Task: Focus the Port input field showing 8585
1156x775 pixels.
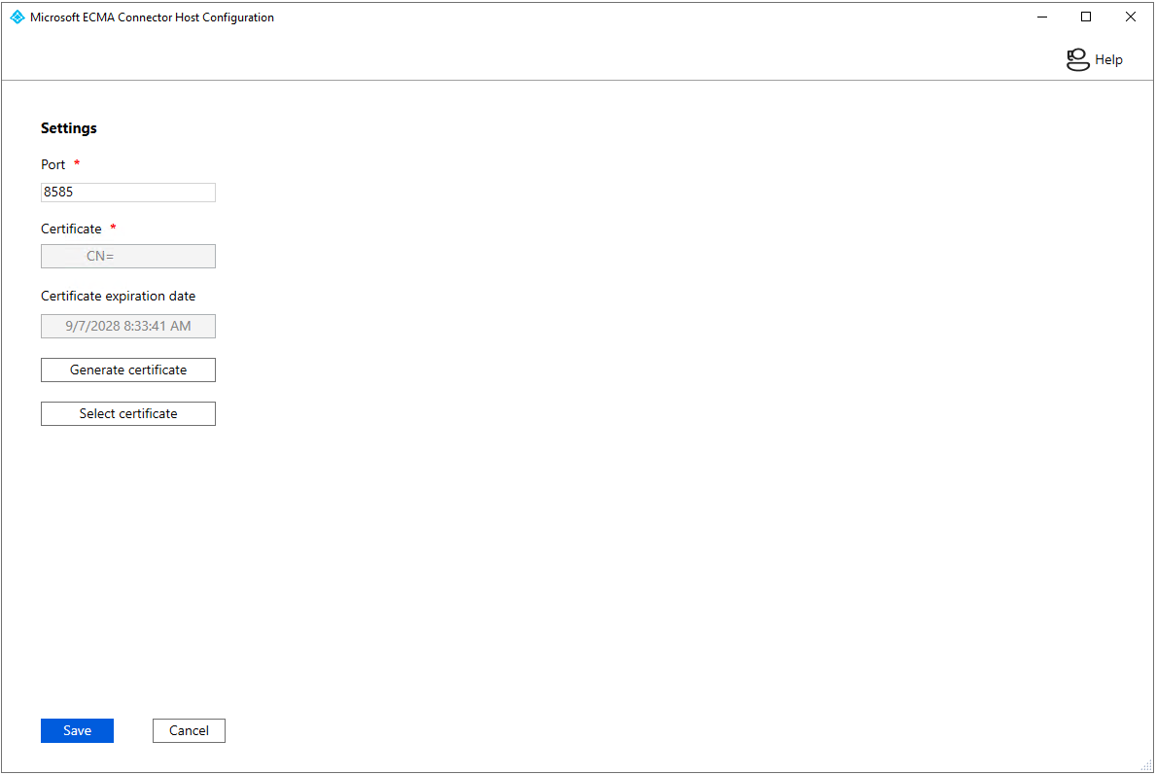Action: [127, 193]
